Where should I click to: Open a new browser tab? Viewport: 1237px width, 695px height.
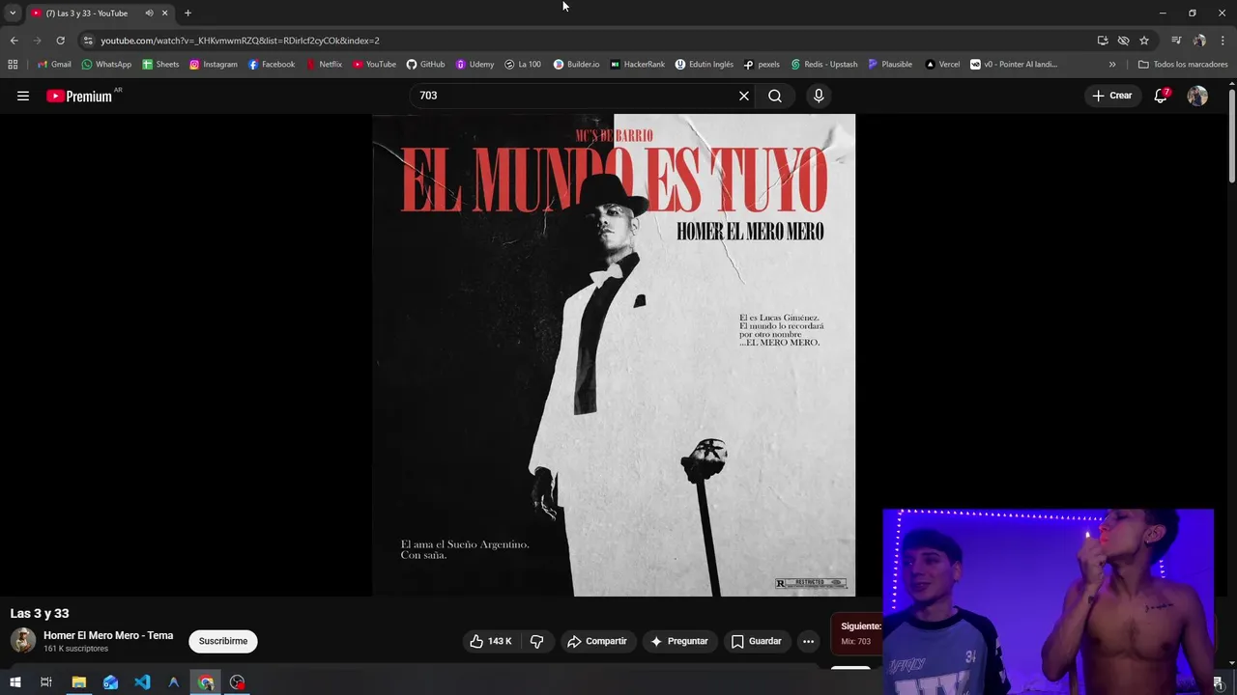[187, 13]
